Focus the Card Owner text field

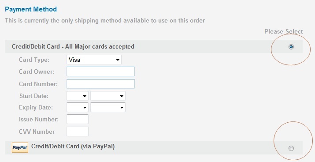tap(100, 72)
